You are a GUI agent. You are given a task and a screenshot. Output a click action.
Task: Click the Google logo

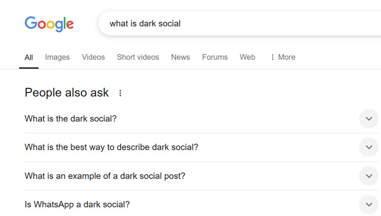(49, 24)
